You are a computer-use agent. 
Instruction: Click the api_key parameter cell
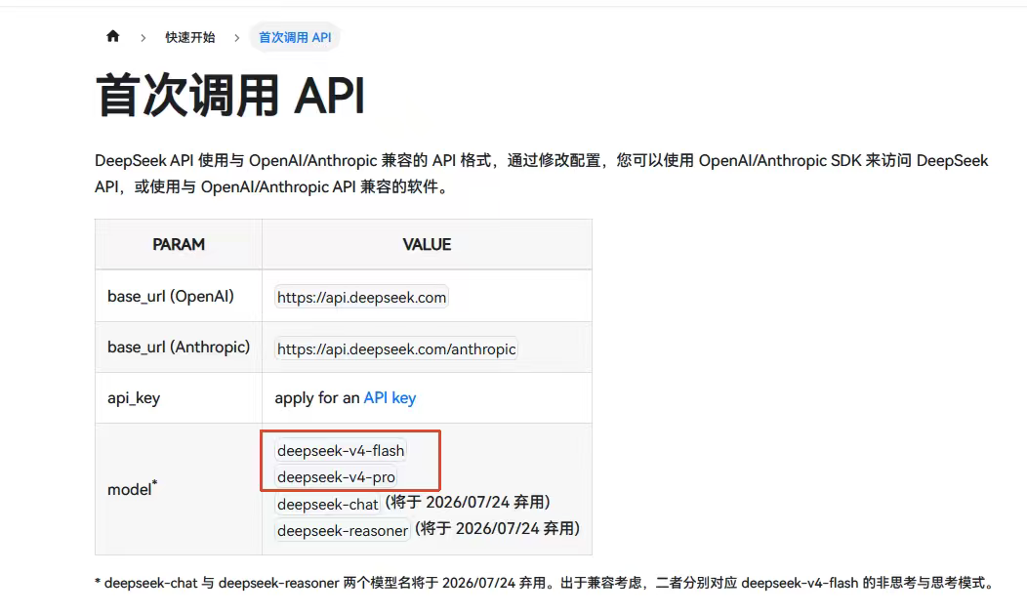coord(179,398)
